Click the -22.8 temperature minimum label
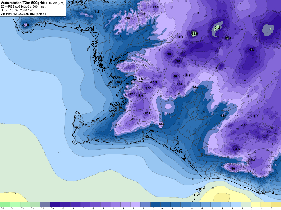This screenshot has width=281, height=210. point(194,33)
